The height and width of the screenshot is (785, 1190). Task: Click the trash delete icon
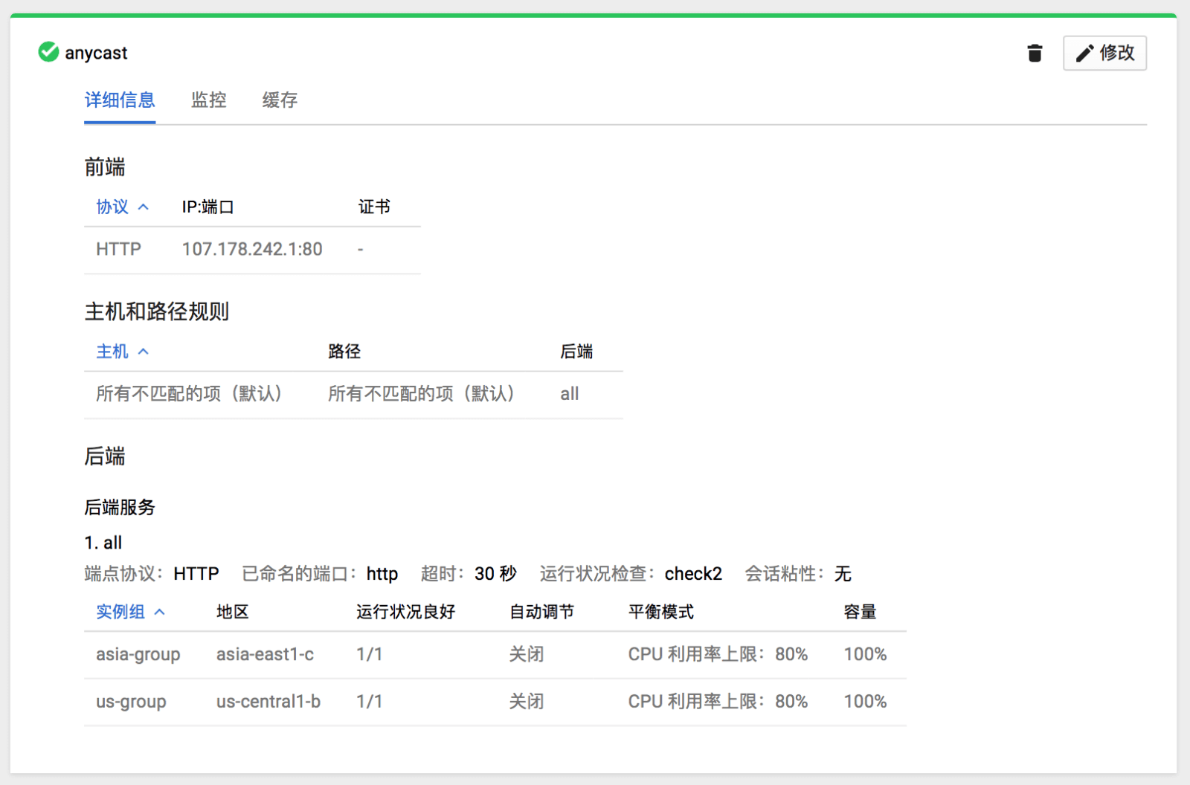pos(1034,54)
